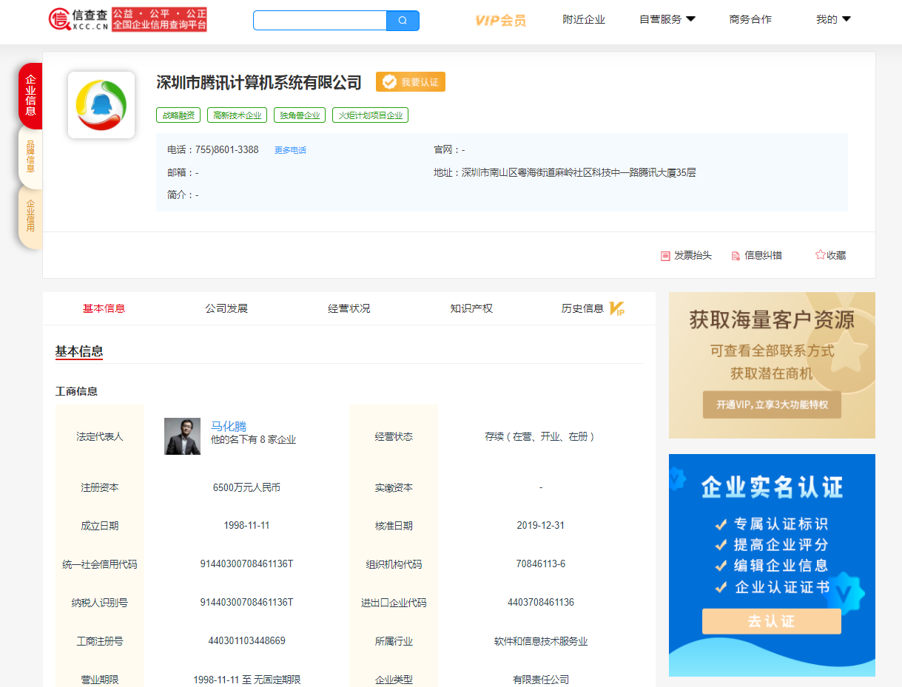
Task: Focus the company search input field
Action: [320, 21]
